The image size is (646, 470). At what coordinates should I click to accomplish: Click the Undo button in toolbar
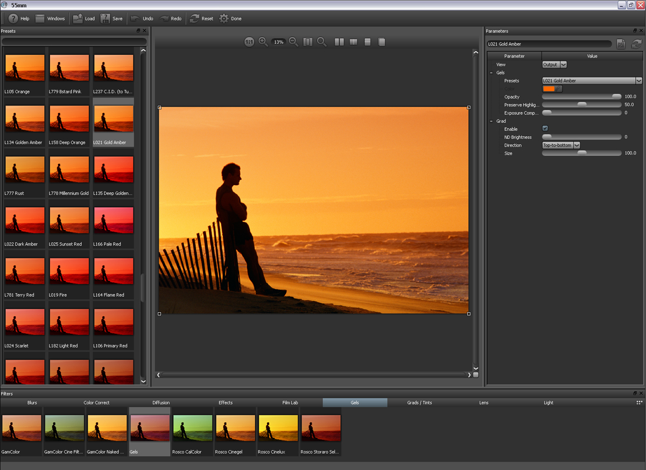[x=142, y=18]
